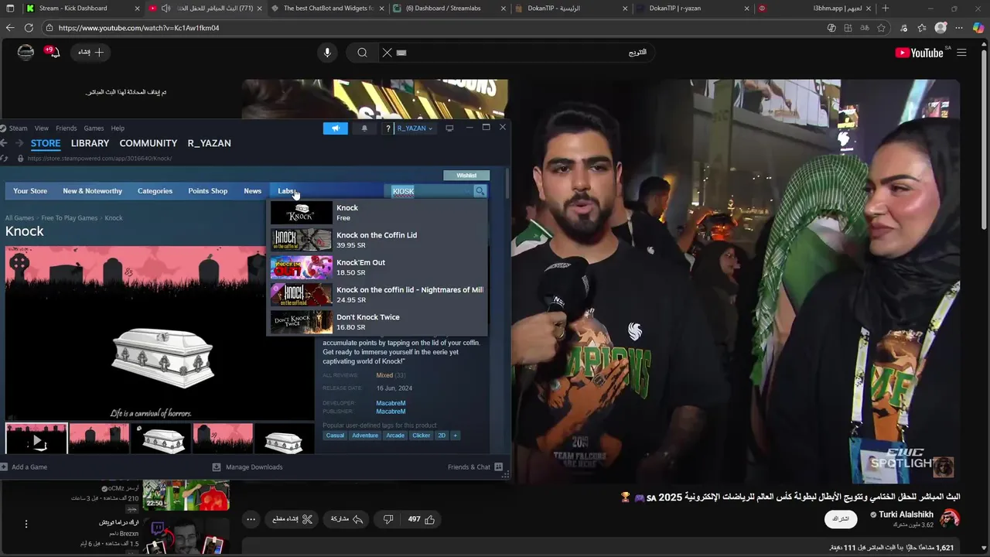Select the second graveyard screenshot thumbnail

coord(99,439)
